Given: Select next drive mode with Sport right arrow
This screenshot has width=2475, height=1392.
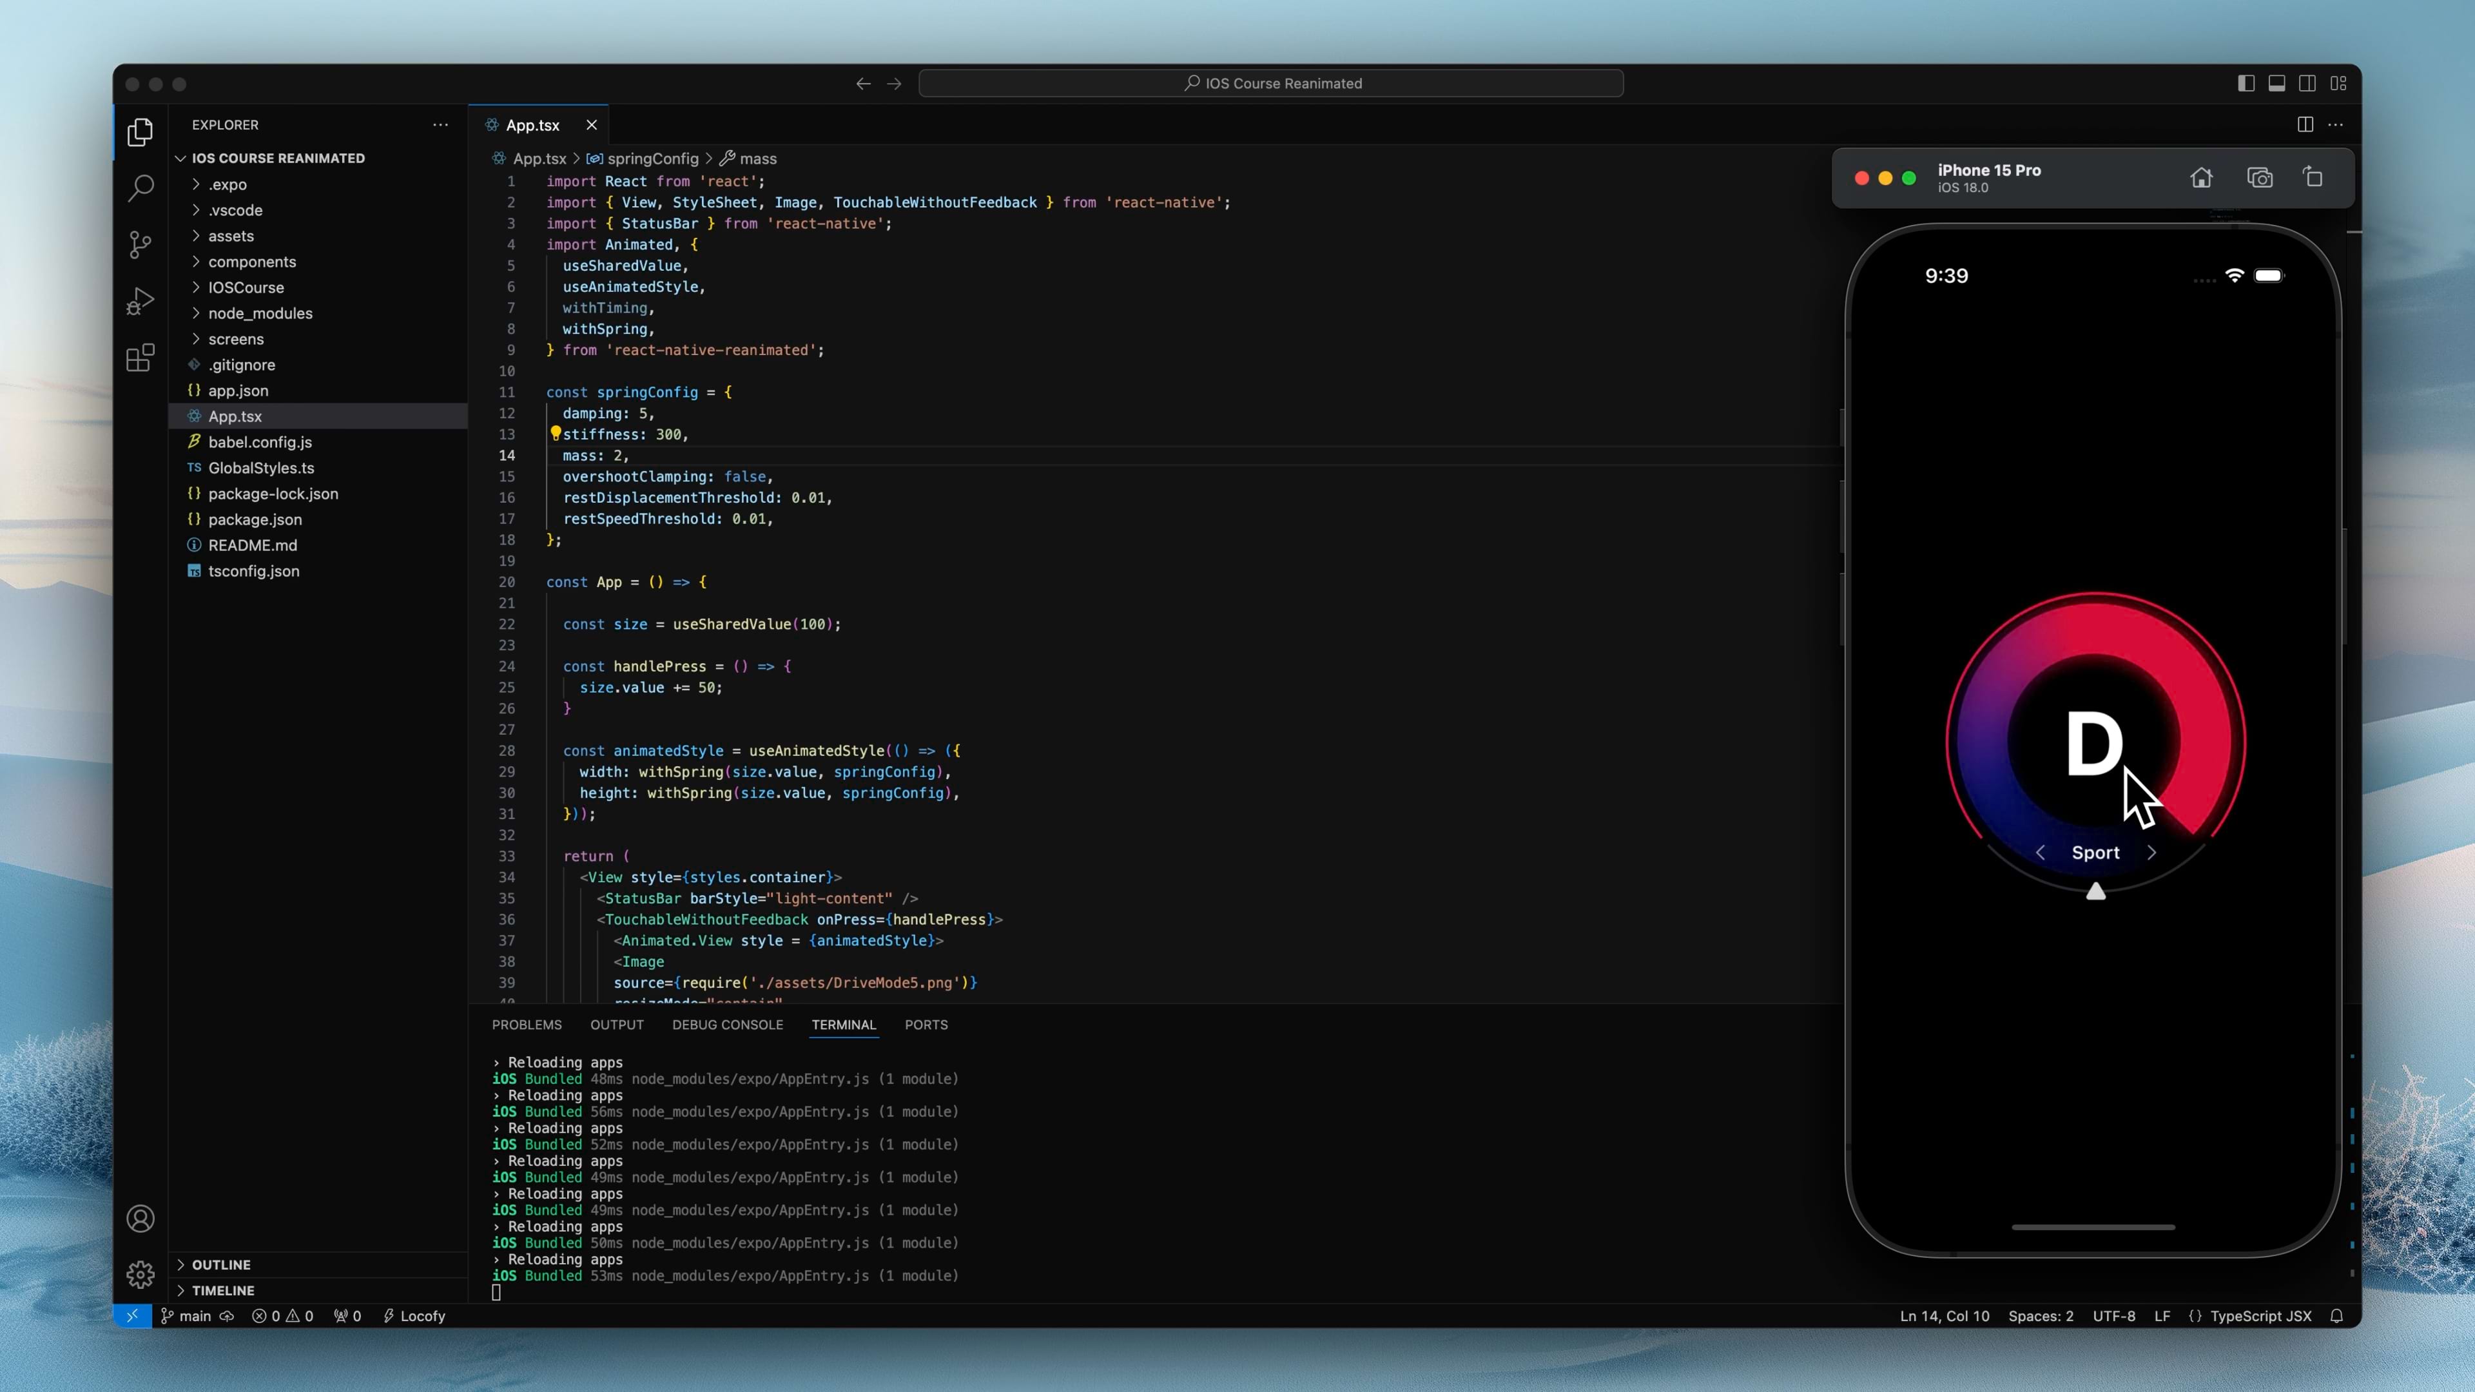Looking at the screenshot, I should click(2152, 852).
